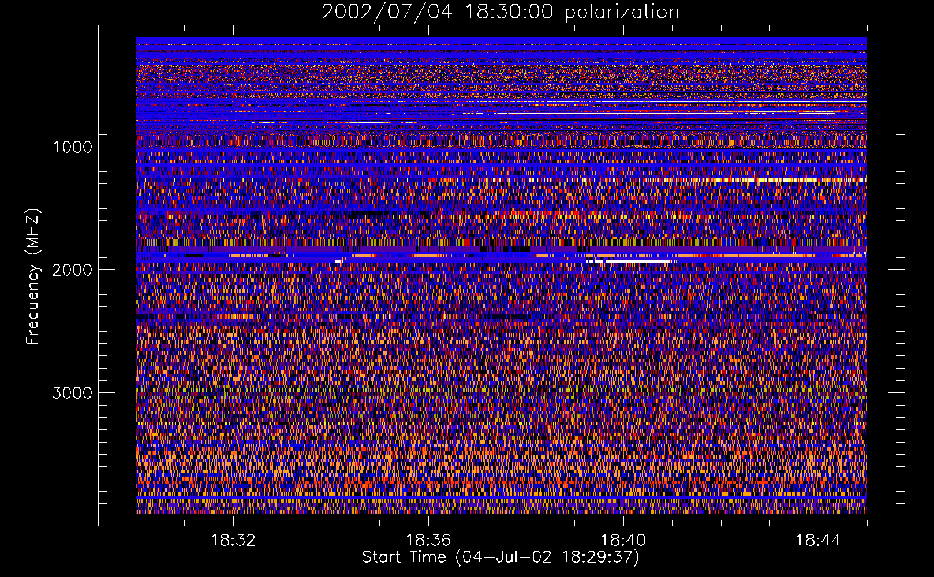Click the "2000" frequency tick label
The image size is (934, 577).
pos(72,270)
